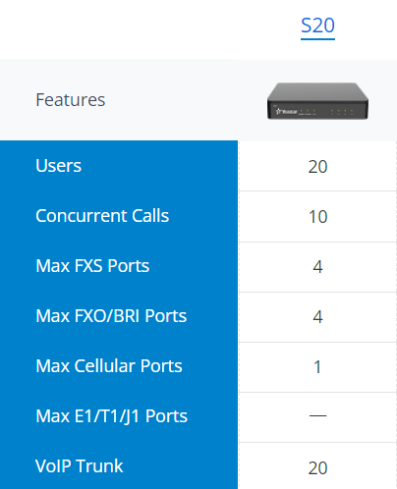Click the dash in E1/T1/J1 row
The width and height of the screenshot is (397, 489).
click(x=317, y=415)
